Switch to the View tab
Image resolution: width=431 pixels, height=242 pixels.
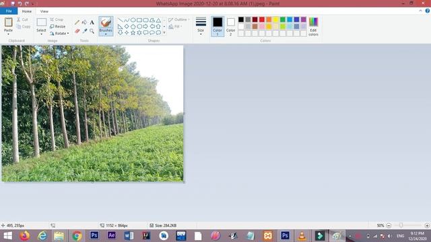pyautogui.click(x=44, y=11)
